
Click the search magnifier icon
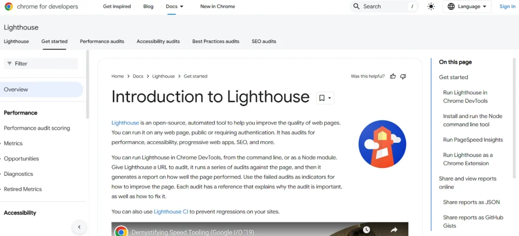pos(356,6)
